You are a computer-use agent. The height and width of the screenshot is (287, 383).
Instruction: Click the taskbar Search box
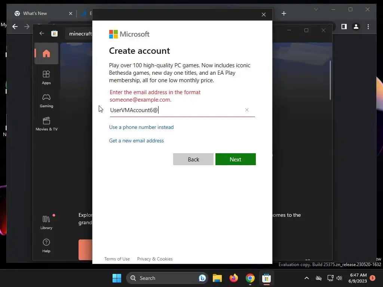(167, 278)
